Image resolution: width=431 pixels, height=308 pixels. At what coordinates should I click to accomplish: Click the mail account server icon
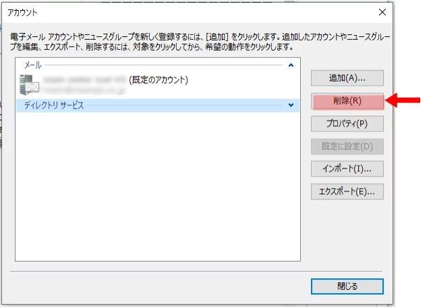[x=30, y=84]
